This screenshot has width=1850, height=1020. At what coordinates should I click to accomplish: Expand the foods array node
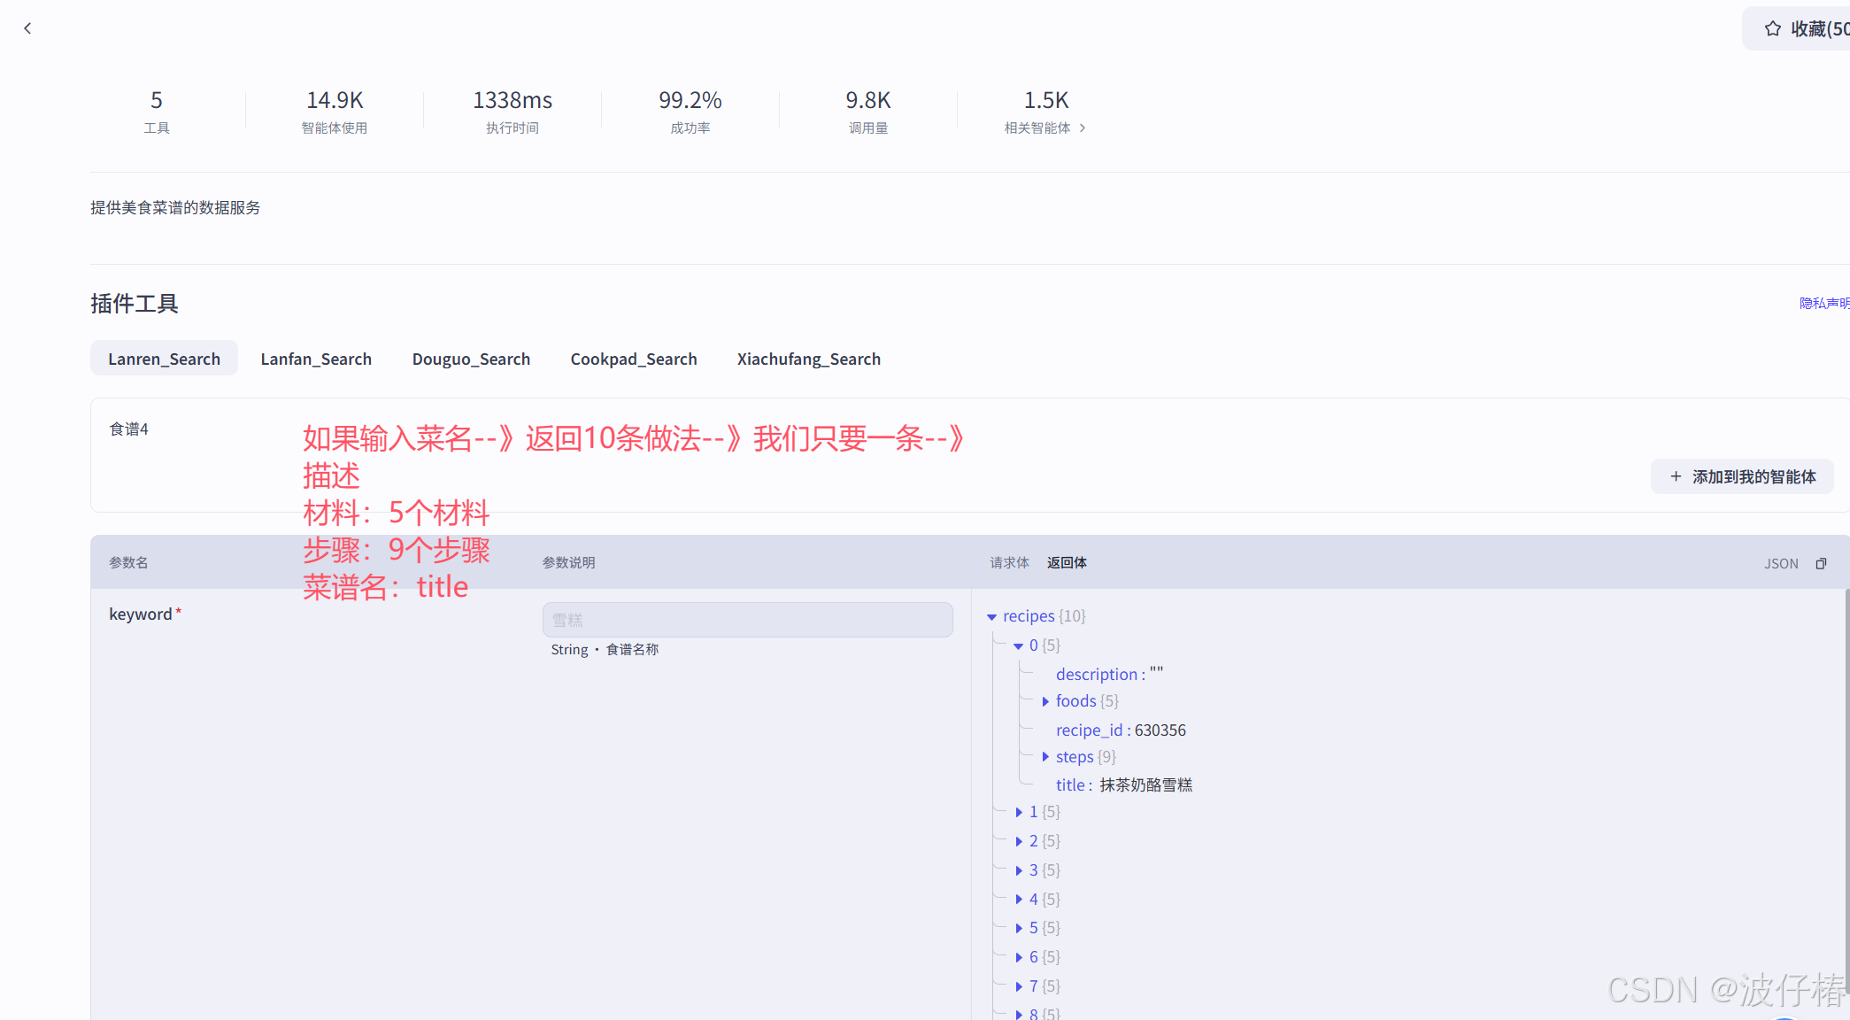pos(1045,701)
